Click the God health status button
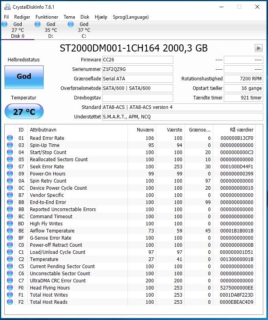Viewport: 268px width, 320px height. (x=24, y=77)
